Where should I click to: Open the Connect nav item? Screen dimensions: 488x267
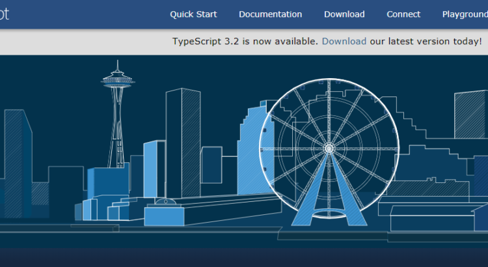pyautogui.click(x=403, y=14)
